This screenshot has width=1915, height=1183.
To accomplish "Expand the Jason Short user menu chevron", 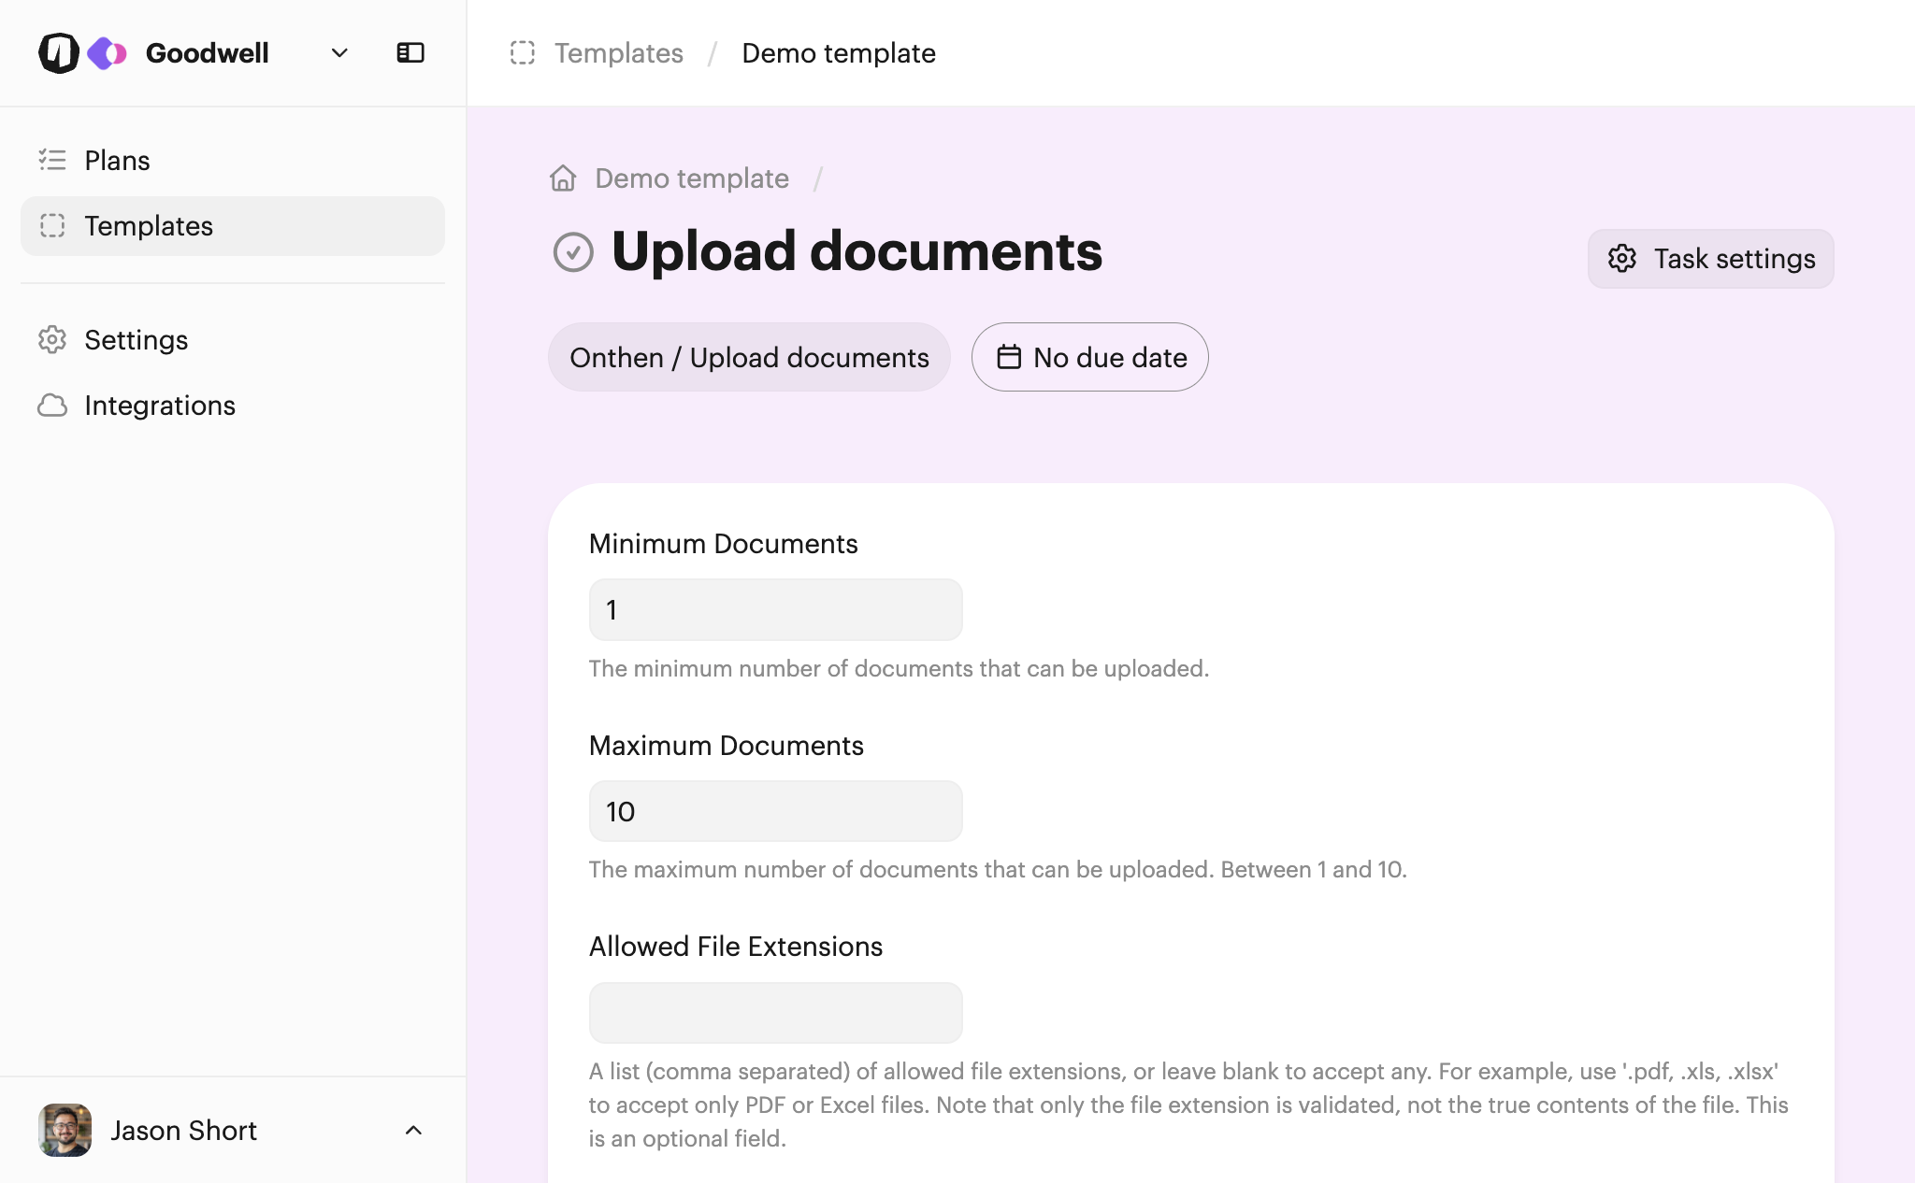I will coord(413,1131).
